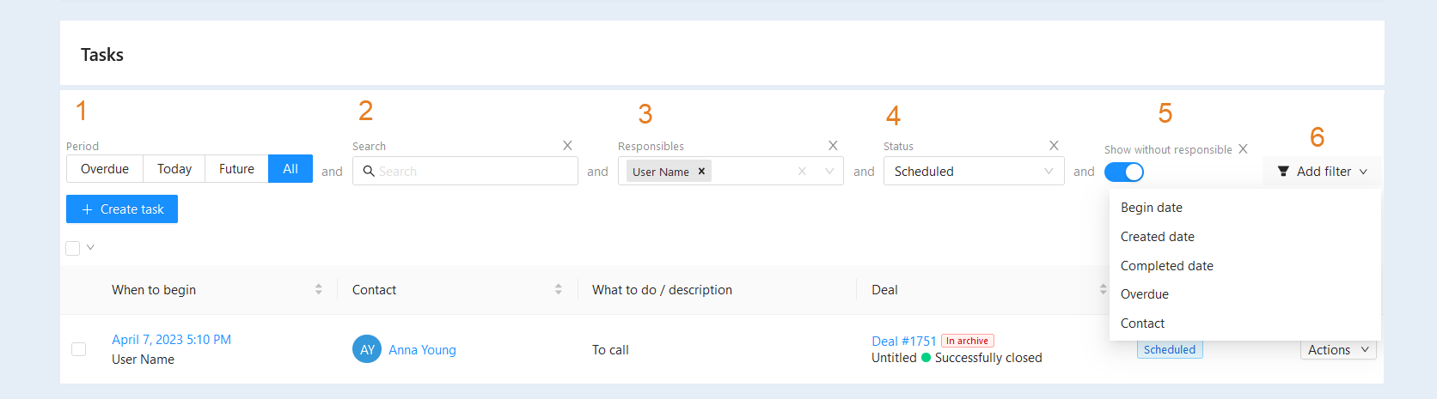Open the Status dropdown showing Scheduled
This screenshot has height=399, width=1437.
point(974,172)
